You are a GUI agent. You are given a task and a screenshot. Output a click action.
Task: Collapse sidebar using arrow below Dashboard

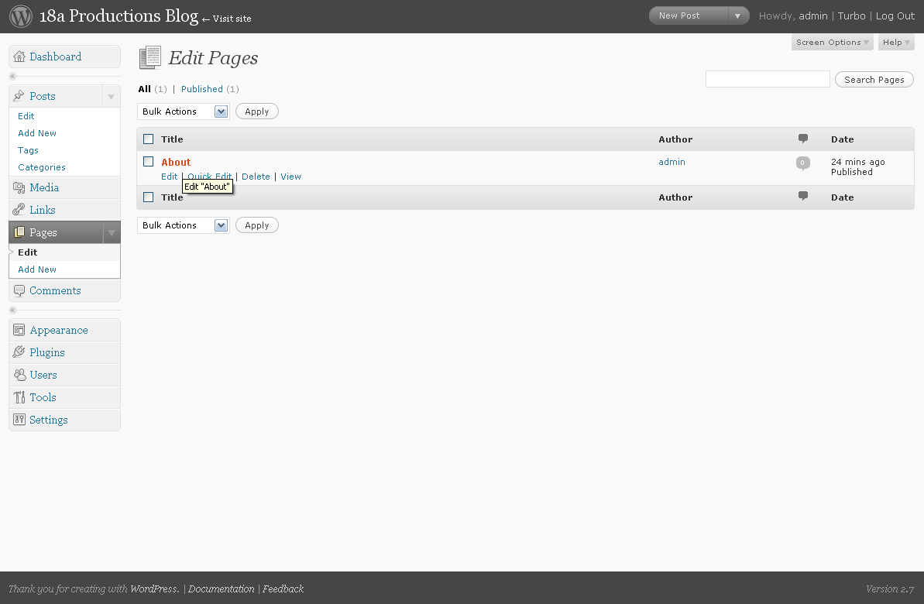[12, 76]
